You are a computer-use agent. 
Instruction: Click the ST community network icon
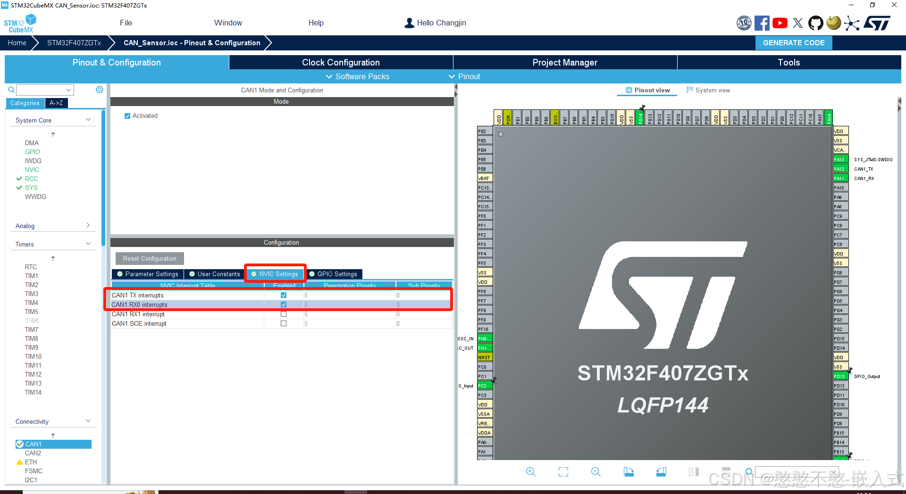tap(851, 23)
